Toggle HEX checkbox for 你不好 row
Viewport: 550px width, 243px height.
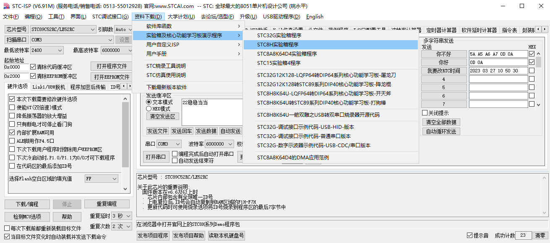click(x=532, y=54)
